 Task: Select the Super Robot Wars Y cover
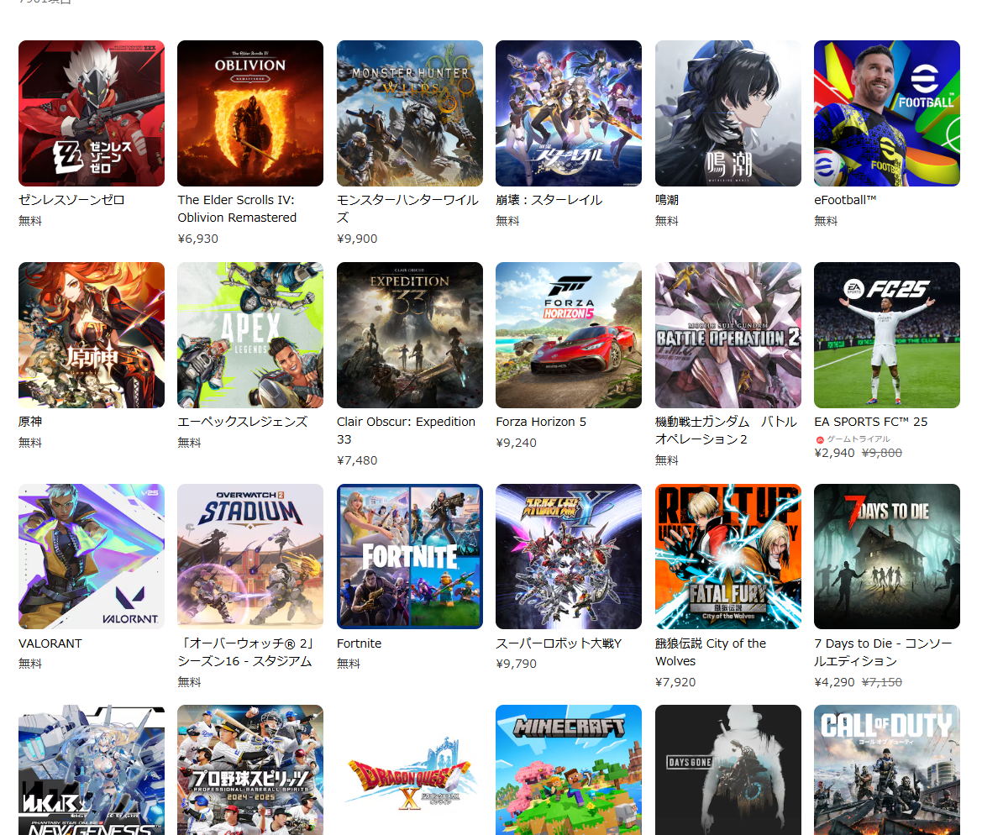(569, 556)
